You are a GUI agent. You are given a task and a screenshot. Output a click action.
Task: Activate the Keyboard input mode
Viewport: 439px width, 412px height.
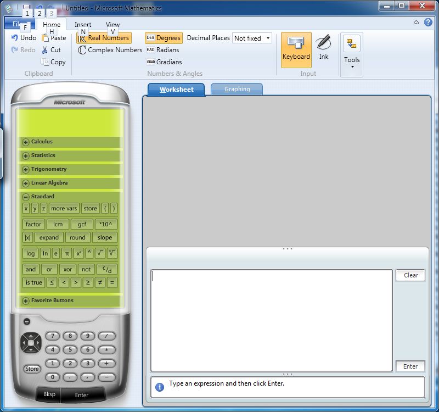296,48
